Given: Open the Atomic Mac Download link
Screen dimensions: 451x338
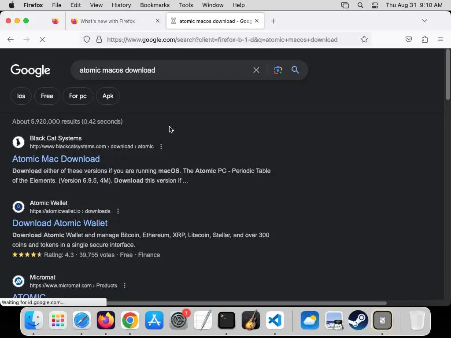Looking at the screenshot, I should pos(56,159).
